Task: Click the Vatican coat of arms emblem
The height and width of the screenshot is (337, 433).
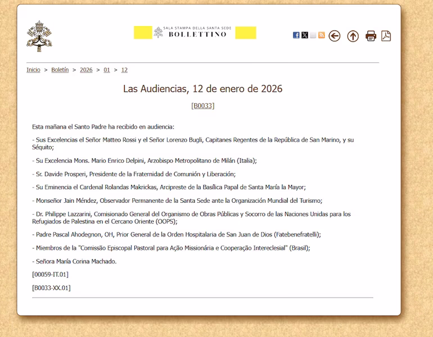Action: tap(39, 36)
